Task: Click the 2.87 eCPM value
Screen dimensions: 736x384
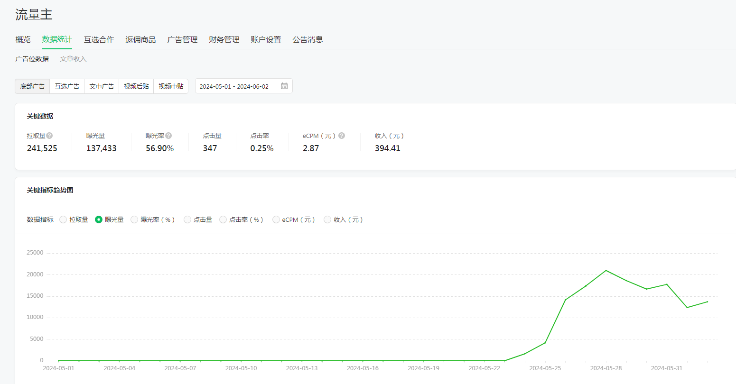Action: [x=311, y=148]
